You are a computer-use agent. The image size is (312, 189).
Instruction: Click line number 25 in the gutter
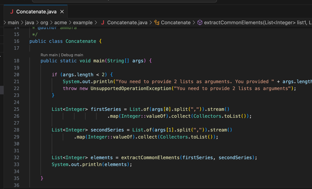[x=16, y=109]
